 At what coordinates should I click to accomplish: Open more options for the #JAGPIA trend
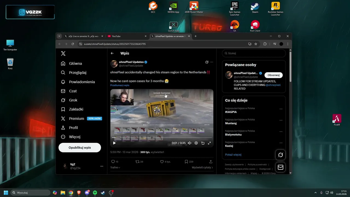281,109
